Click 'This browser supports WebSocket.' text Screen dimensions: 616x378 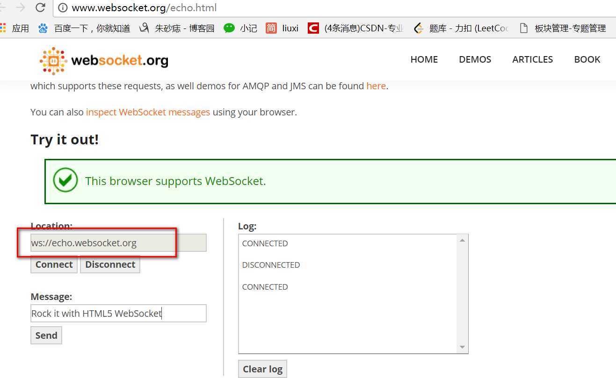[175, 181]
